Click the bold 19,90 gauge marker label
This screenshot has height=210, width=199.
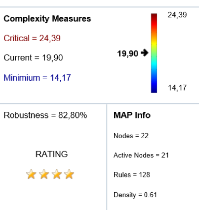[127, 53]
